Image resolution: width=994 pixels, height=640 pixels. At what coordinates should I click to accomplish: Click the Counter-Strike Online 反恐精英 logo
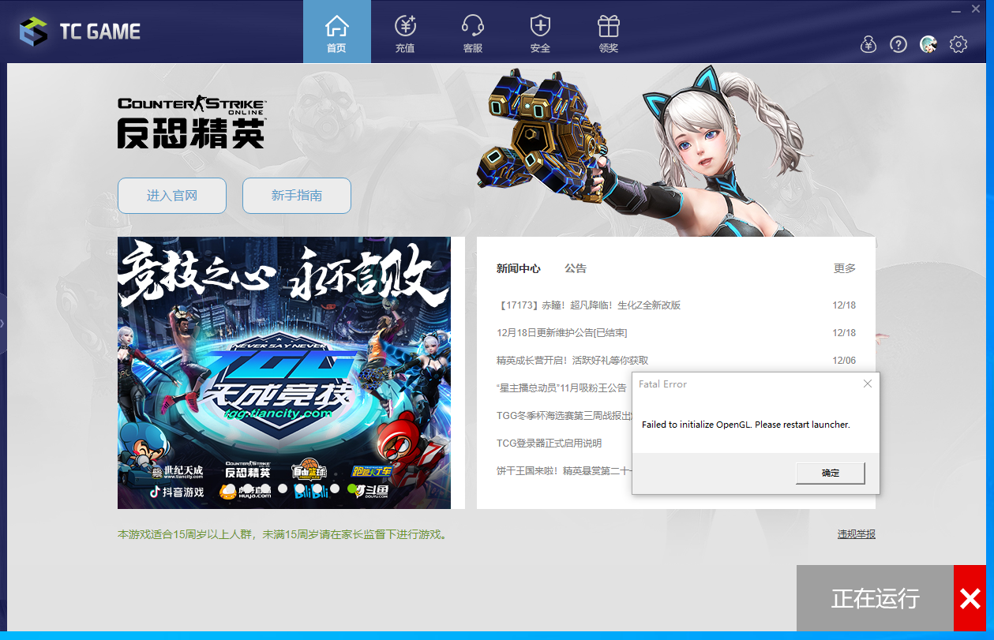click(x=192, y=122)
